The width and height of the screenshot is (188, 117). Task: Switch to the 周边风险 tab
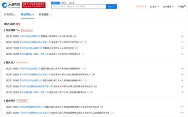click(x=28, y=14)
